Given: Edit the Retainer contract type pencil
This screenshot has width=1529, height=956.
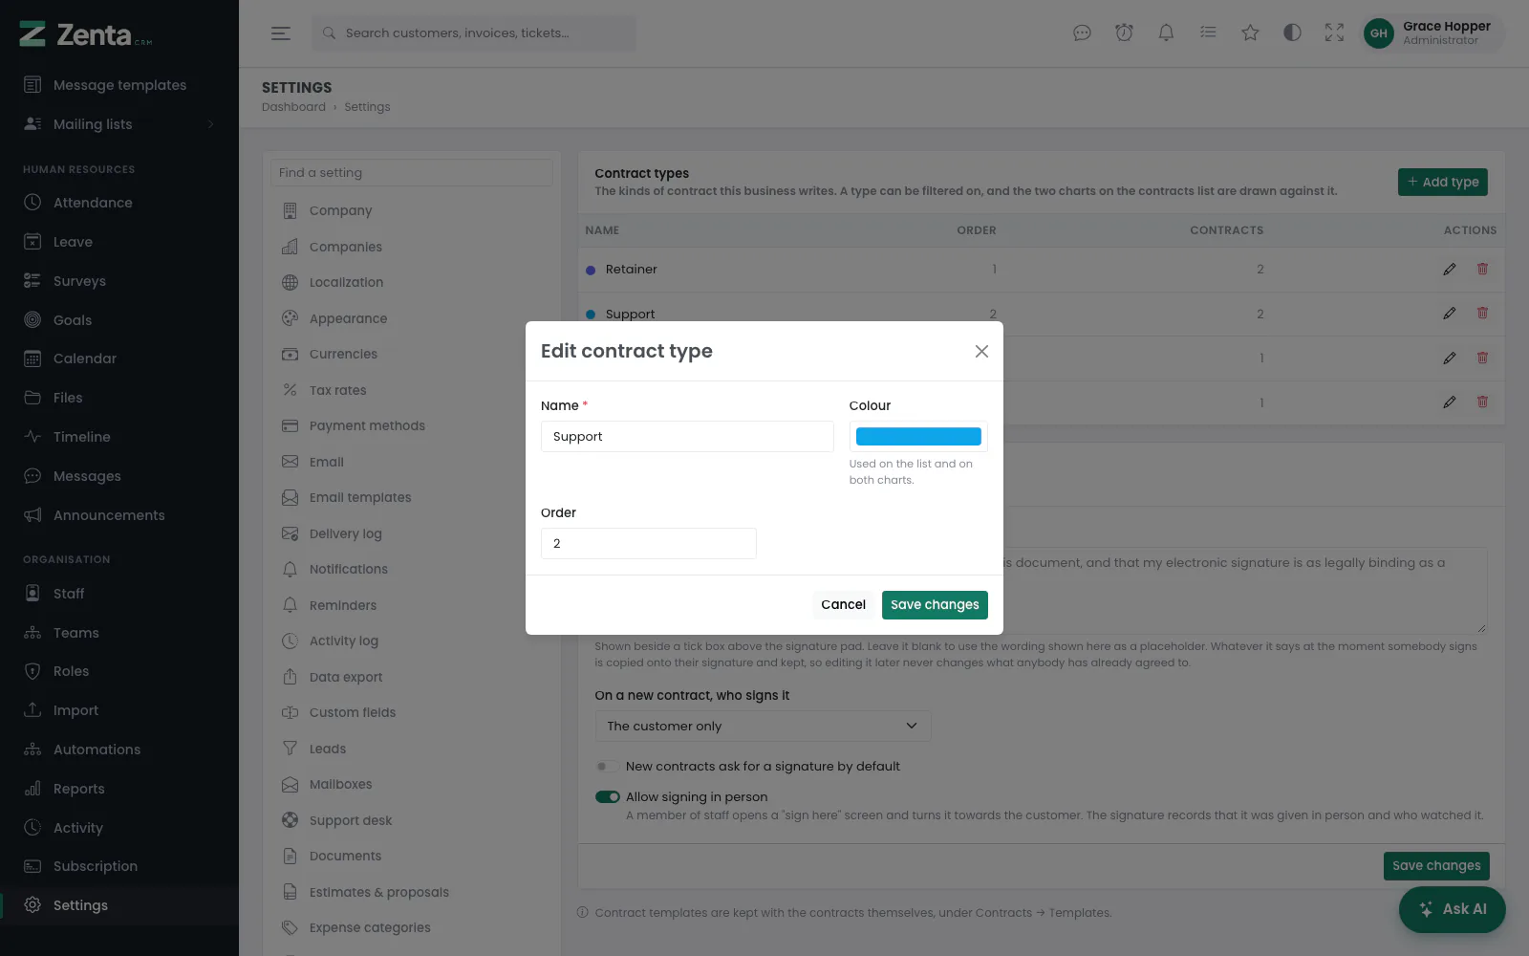Looking at the screenshot, I should click(1450, 270).
